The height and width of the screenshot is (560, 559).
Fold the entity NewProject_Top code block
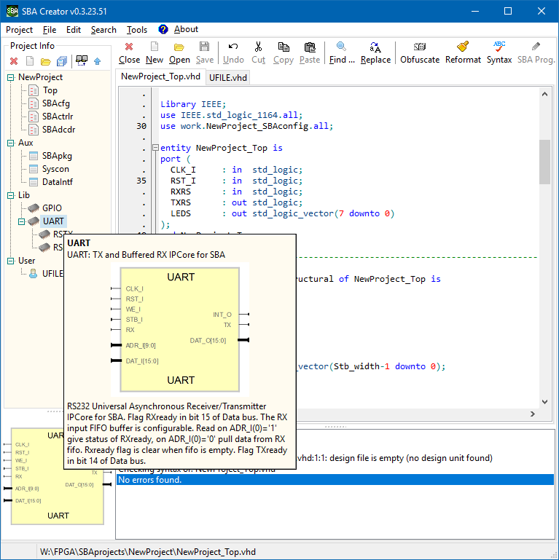pyautogui.click(x=155, y=148)
